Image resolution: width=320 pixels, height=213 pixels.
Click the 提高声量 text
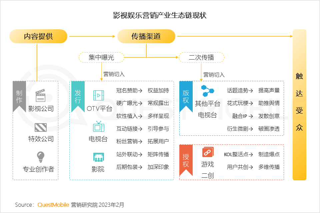[x=269, y=90]
